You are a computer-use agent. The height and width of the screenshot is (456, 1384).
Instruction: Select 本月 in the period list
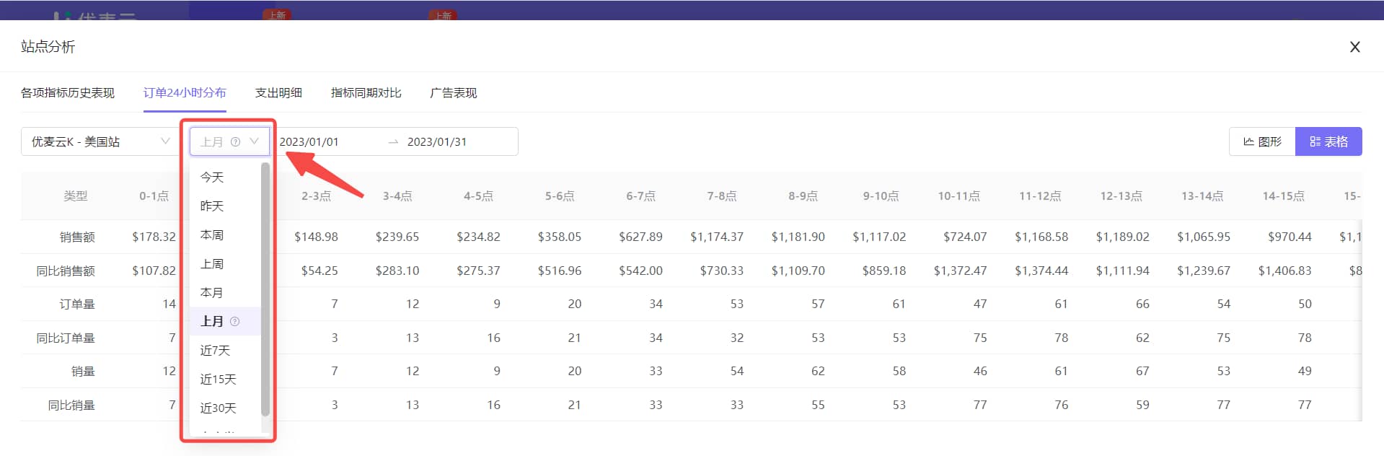click(225, 292)
